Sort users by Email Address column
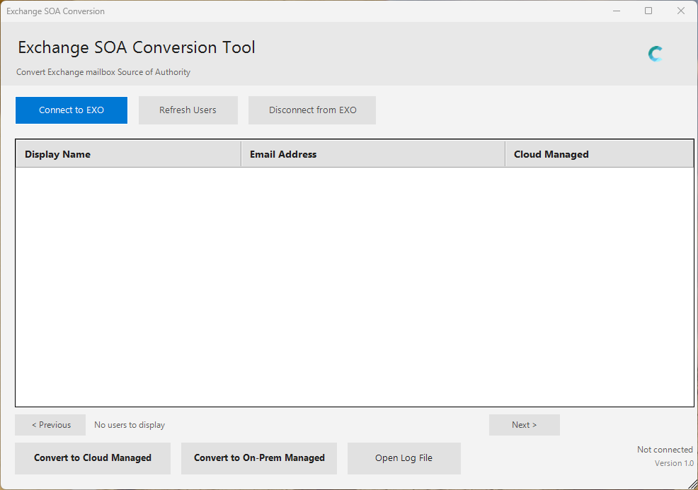The height and width of the screenshot is (490, 698). [x=282, y=153]
